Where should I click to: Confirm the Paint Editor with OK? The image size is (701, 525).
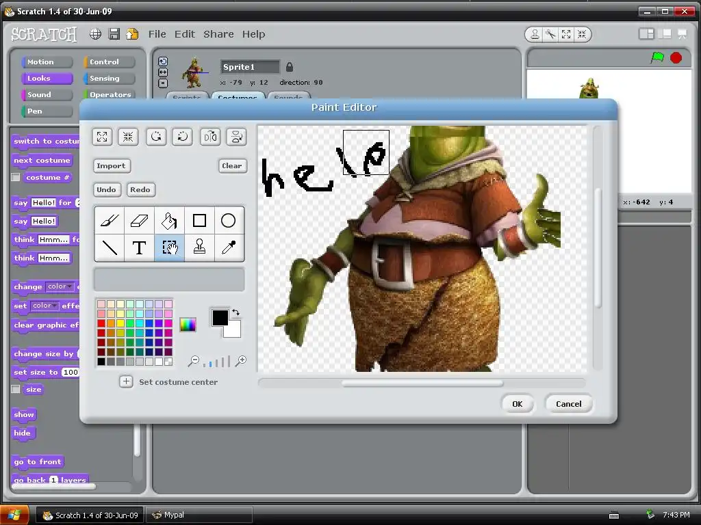pyautogui.click(x=518, y=403)
